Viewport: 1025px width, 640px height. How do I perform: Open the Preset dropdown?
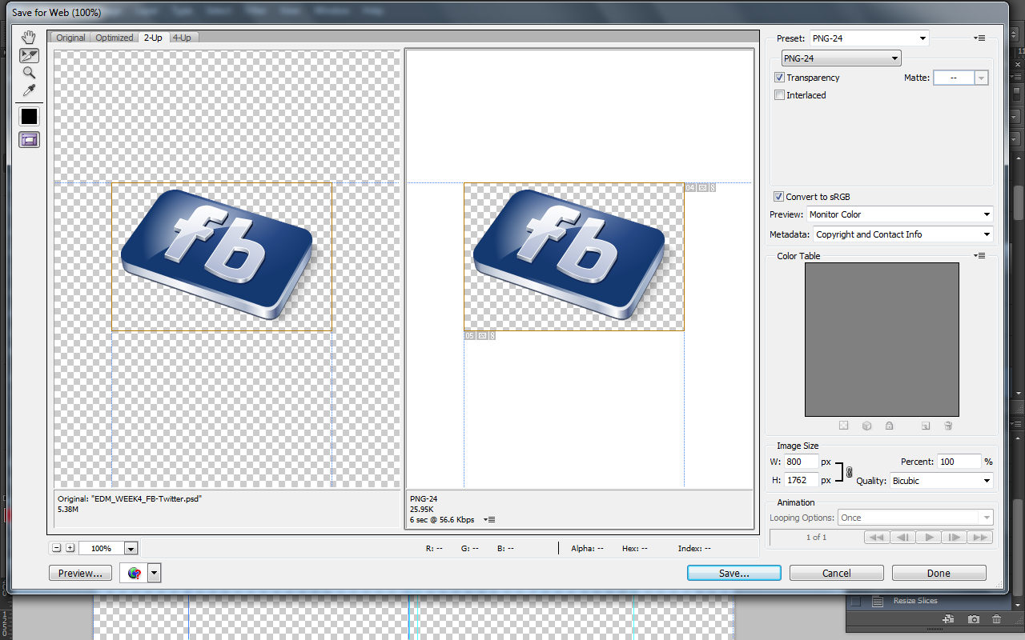point(869,38)
